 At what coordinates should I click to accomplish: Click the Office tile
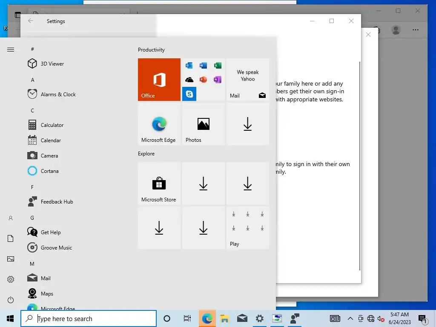tap(159, 80)
